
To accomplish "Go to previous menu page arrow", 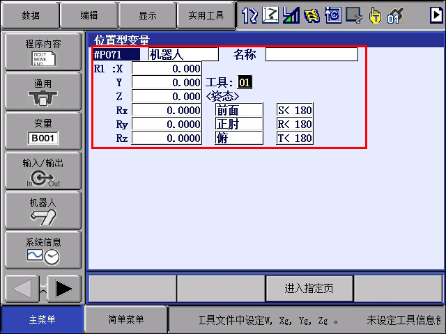I will 22,289.
